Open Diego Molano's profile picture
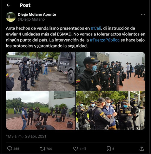 (x=11, y=17)
